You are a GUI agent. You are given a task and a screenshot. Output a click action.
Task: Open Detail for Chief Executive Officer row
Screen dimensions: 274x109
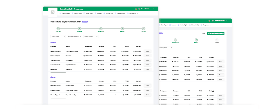click(x=148, y=51)
